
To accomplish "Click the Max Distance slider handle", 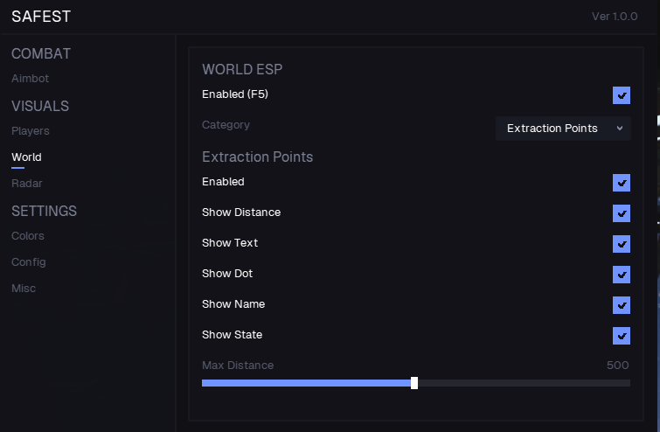I will (x=414, y=383).
